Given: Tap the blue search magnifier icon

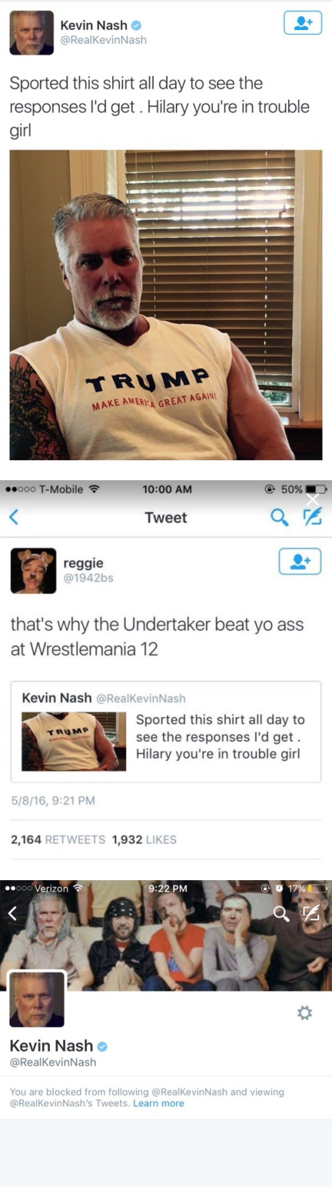Looking at the screenshot, I should [279, 517].
